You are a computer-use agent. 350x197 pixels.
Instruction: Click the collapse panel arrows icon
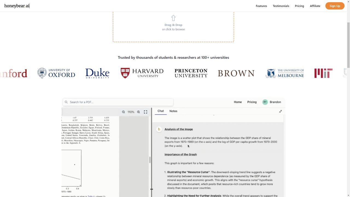pos(281,111)
